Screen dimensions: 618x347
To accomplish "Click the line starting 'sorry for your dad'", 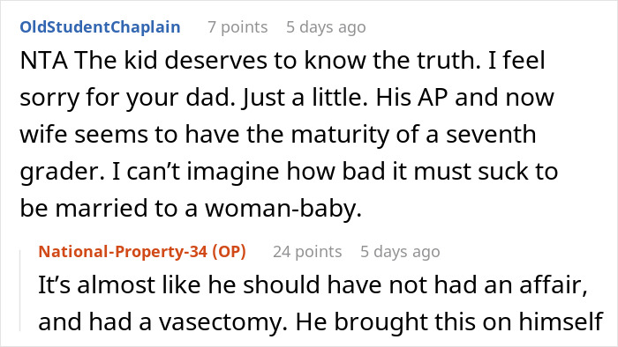I will (x=287, y=98).
